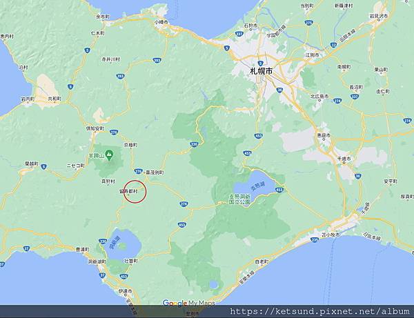414x318 pixels.
Task: Select the 札幌市 city label
Action: tap(262, 71)
